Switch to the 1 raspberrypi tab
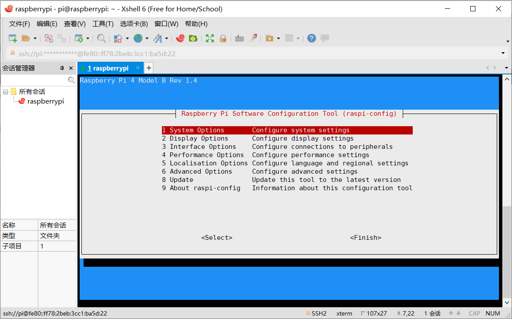The image size is (512, 319). [x=108, y=68]
